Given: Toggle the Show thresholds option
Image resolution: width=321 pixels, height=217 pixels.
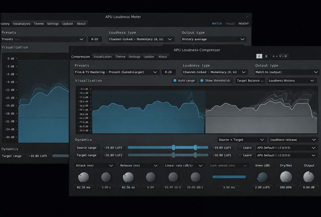Looking at the screenshot, I should 216,80.
